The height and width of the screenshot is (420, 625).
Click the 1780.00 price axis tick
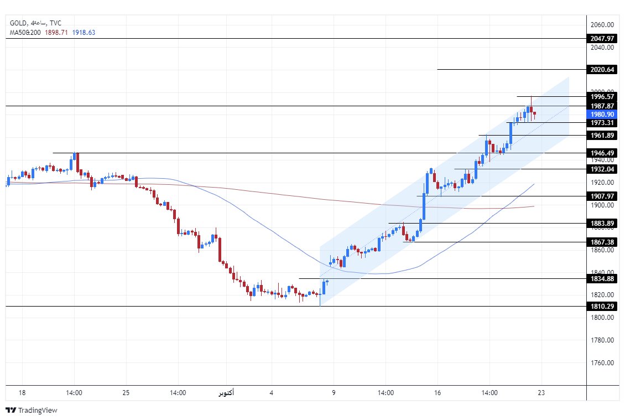(x=602, y=340)
